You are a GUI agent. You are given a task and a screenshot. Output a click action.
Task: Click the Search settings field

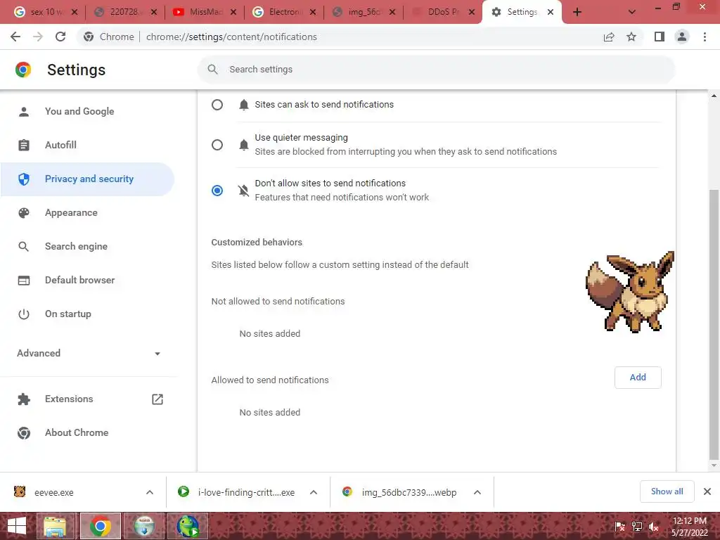(x=436, y=70)
